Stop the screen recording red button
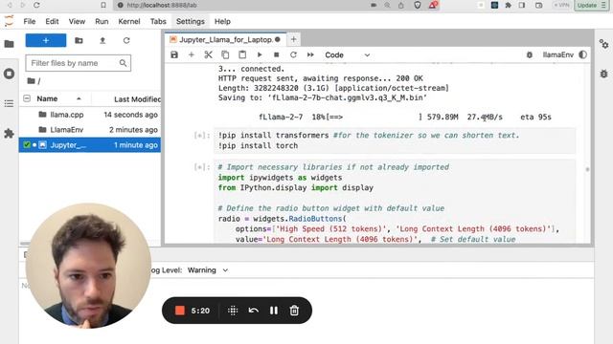 (x=180, y=311)
